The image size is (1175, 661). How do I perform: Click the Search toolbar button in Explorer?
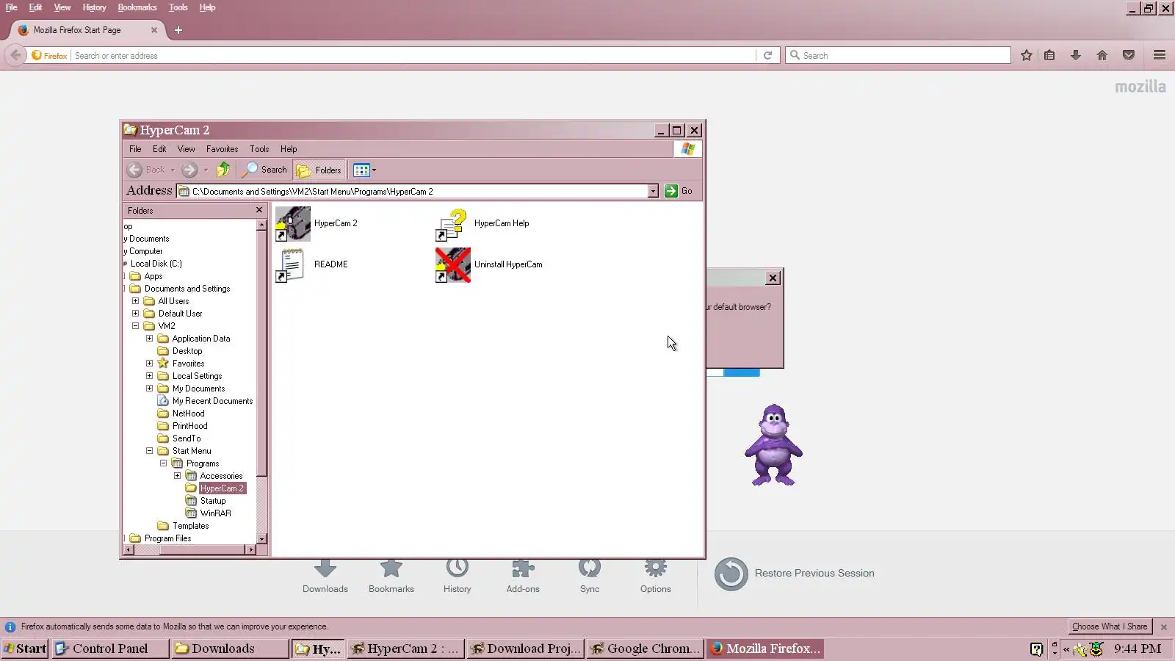point(266,170)
